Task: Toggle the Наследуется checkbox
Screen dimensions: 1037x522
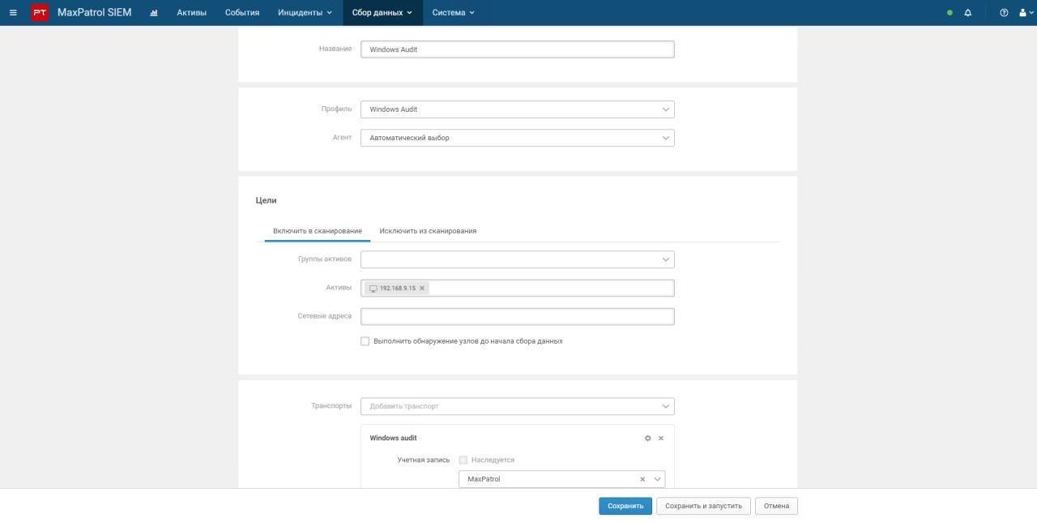Action: pos(463,460)
